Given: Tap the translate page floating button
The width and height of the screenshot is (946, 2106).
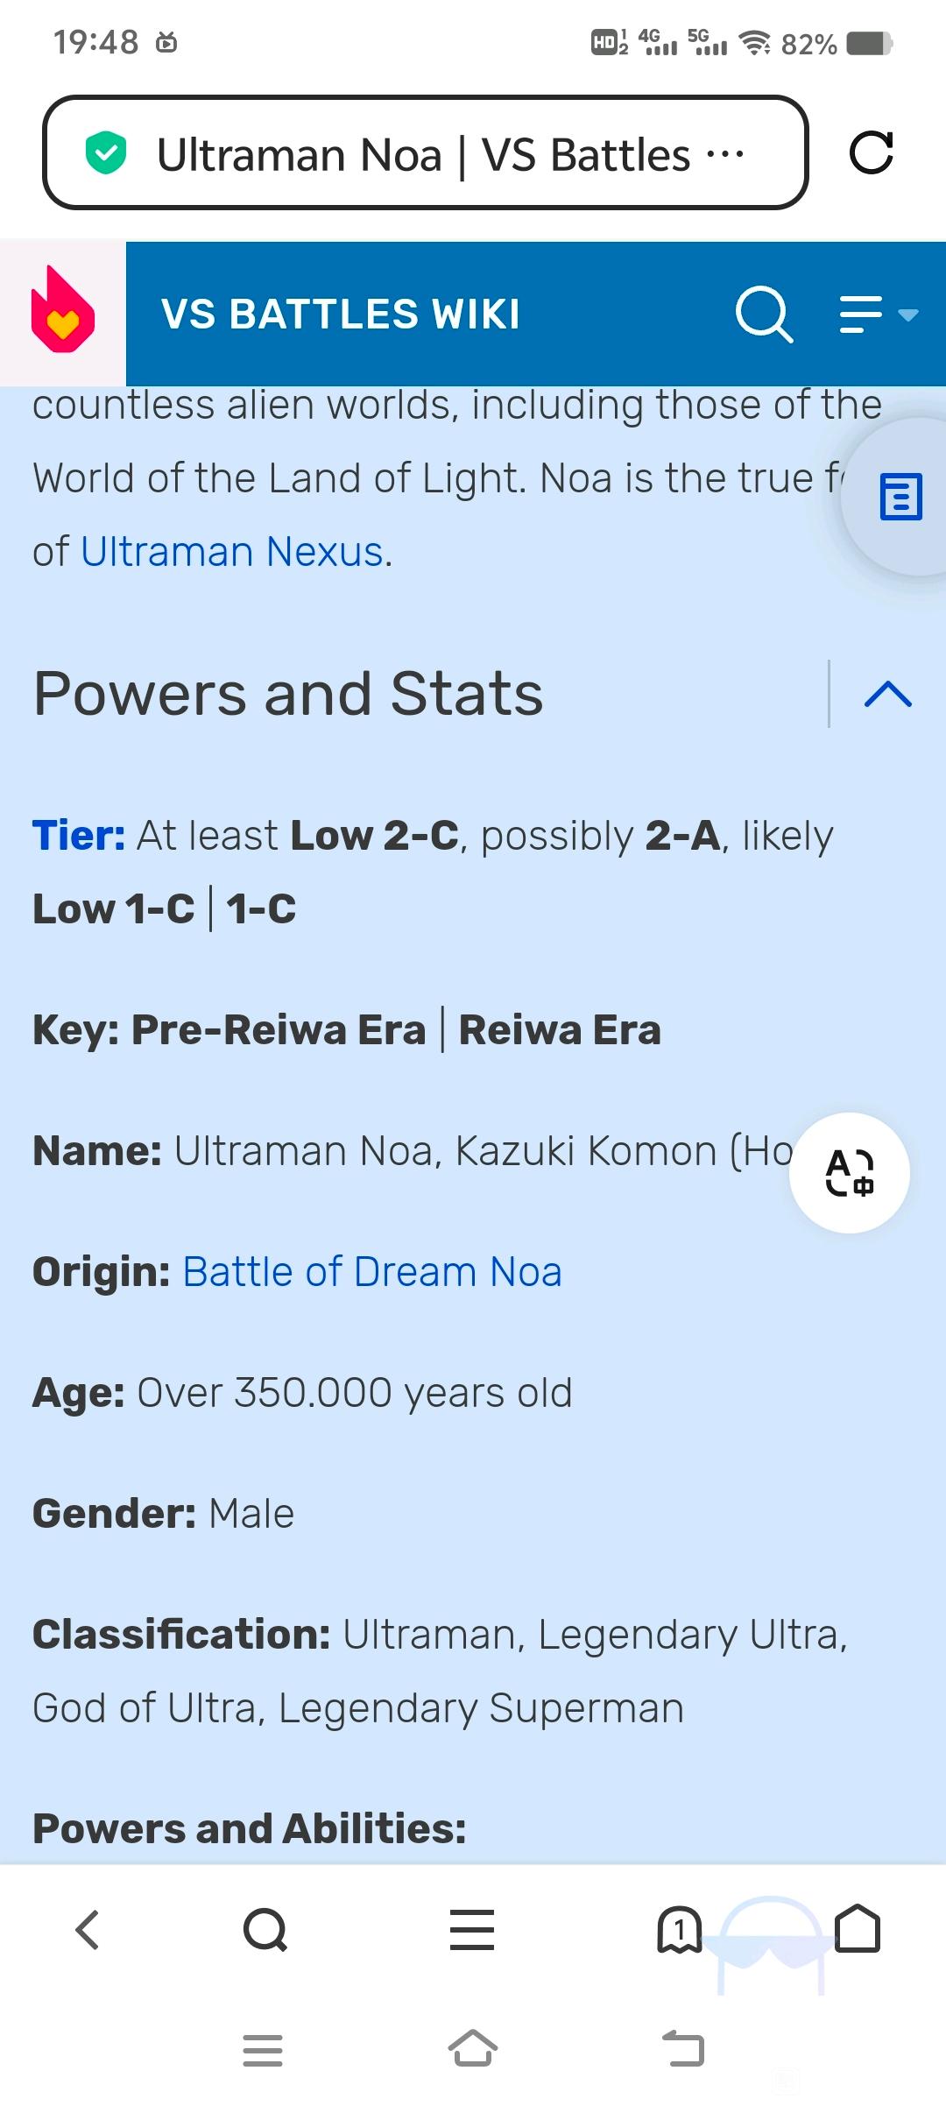Looking at the screenshot, I should point(849,1173).
